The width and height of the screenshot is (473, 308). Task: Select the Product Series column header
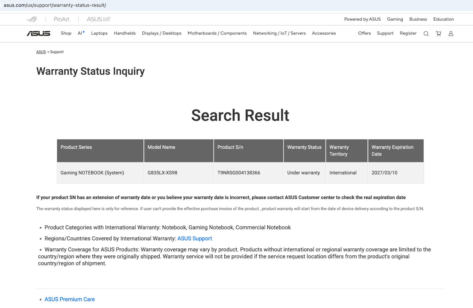(100, 151)
